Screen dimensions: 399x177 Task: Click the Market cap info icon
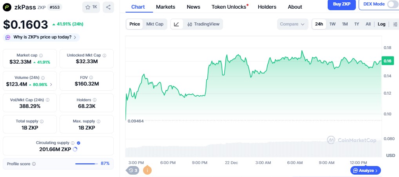41,56
